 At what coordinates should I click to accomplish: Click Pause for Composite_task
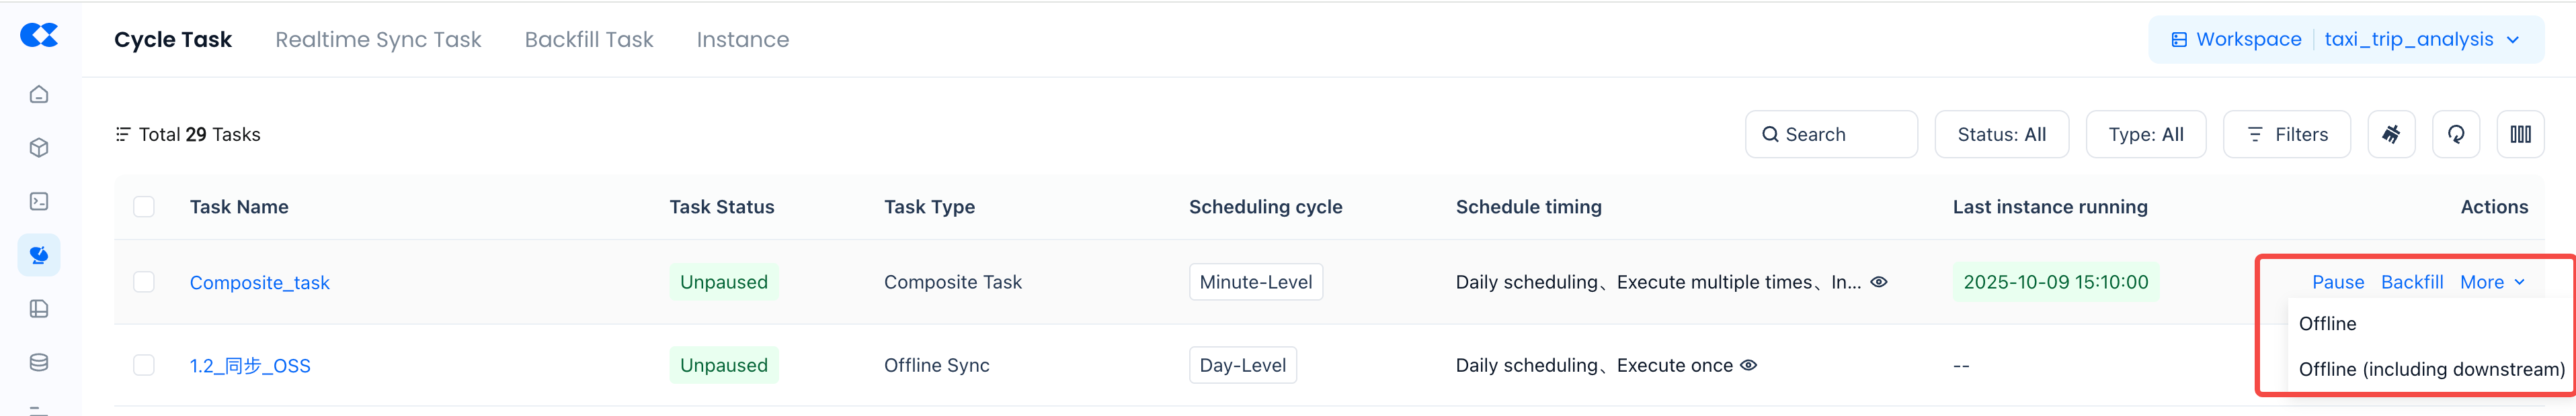tap(2337, 282)
